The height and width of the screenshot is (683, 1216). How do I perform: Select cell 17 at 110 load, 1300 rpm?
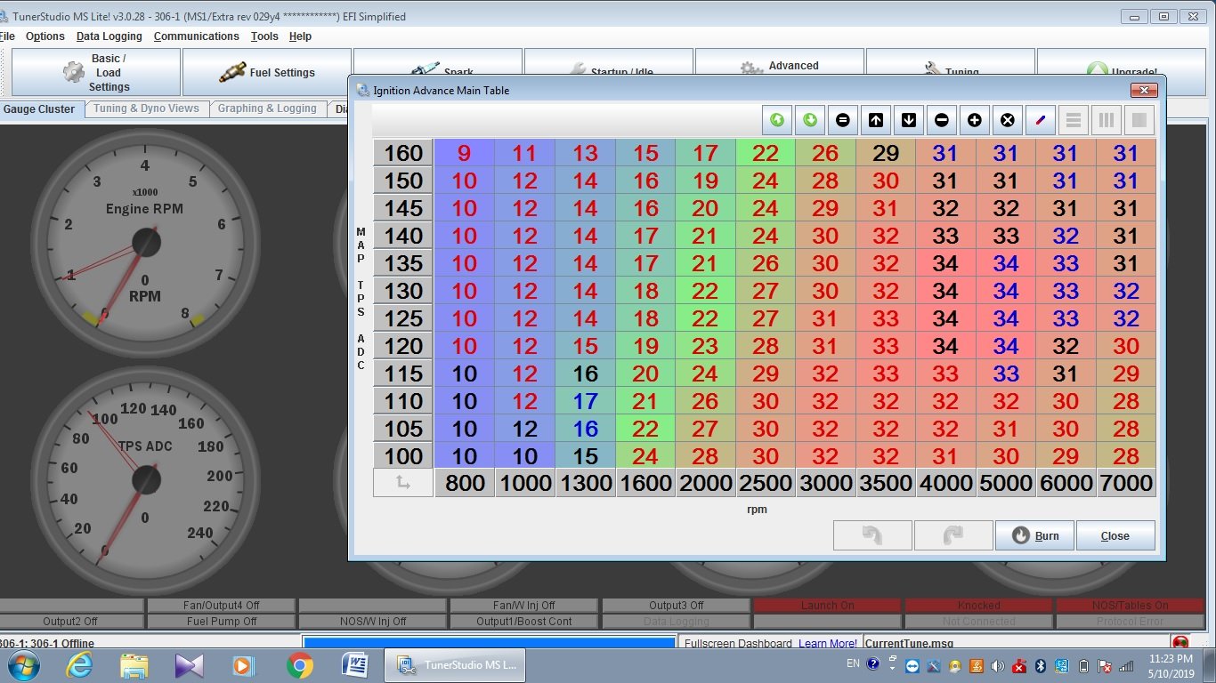(x=585, y=401)
